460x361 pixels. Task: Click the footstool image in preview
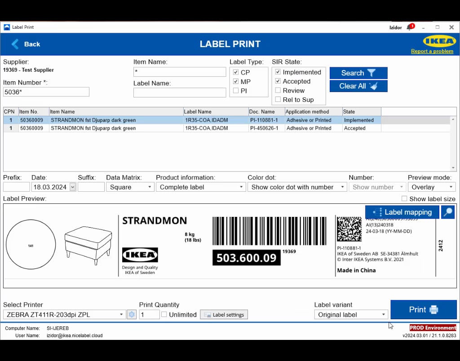88,245
